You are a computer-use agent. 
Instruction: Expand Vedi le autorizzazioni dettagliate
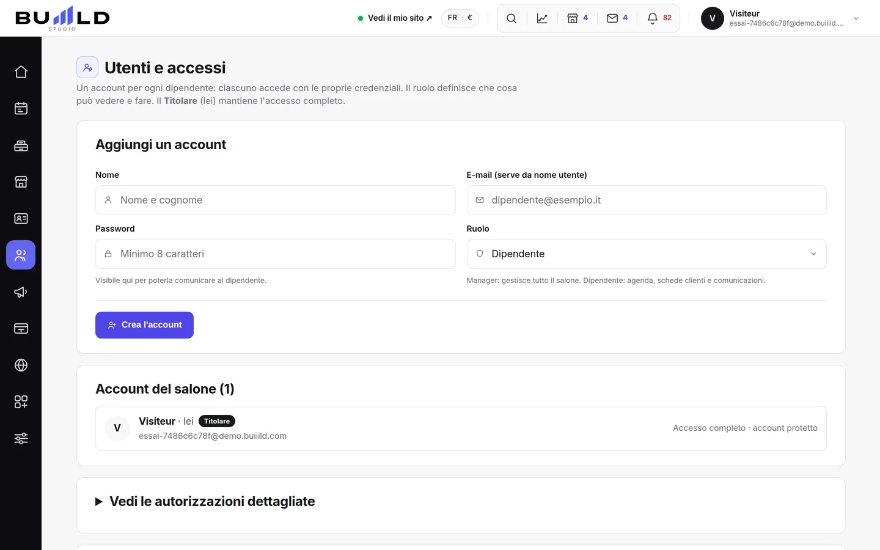(205, 501)
